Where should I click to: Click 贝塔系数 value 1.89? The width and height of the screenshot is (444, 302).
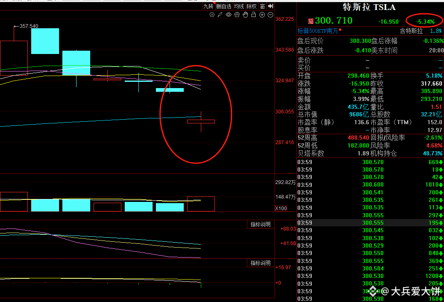363,153
